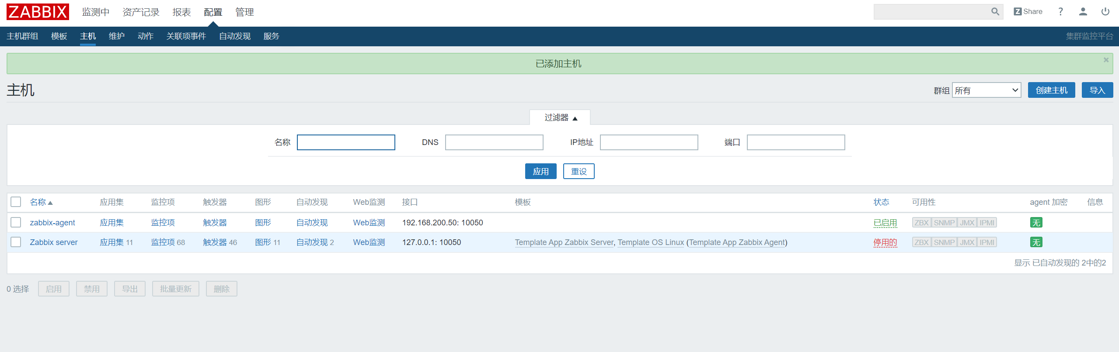The height and width of the screenshot is (352, 1119).
Task: Open the 管理 top menu
Action: coord(244,12)
